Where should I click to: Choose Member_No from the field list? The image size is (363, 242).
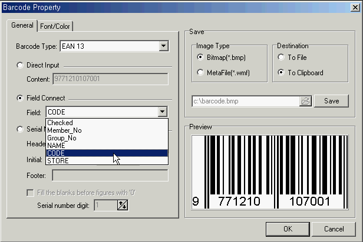pos(107,130)
